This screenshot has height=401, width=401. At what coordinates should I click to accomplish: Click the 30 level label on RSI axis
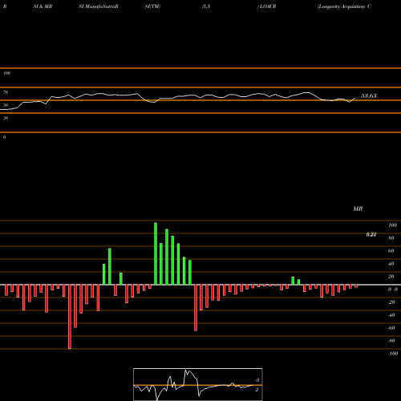pos(6,118)
